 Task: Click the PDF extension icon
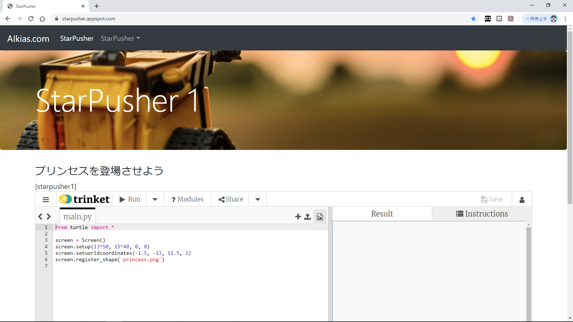point(511,19)
